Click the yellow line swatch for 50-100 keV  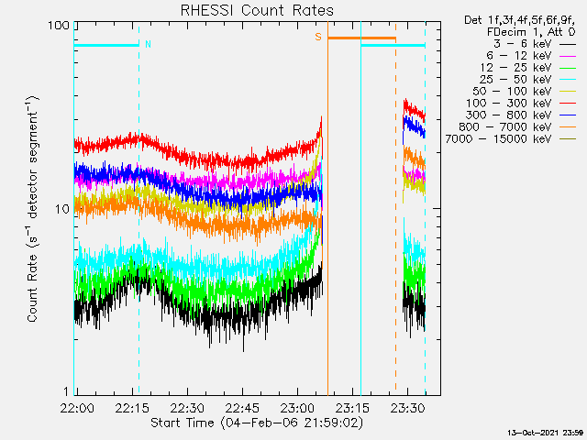(568, 92)
